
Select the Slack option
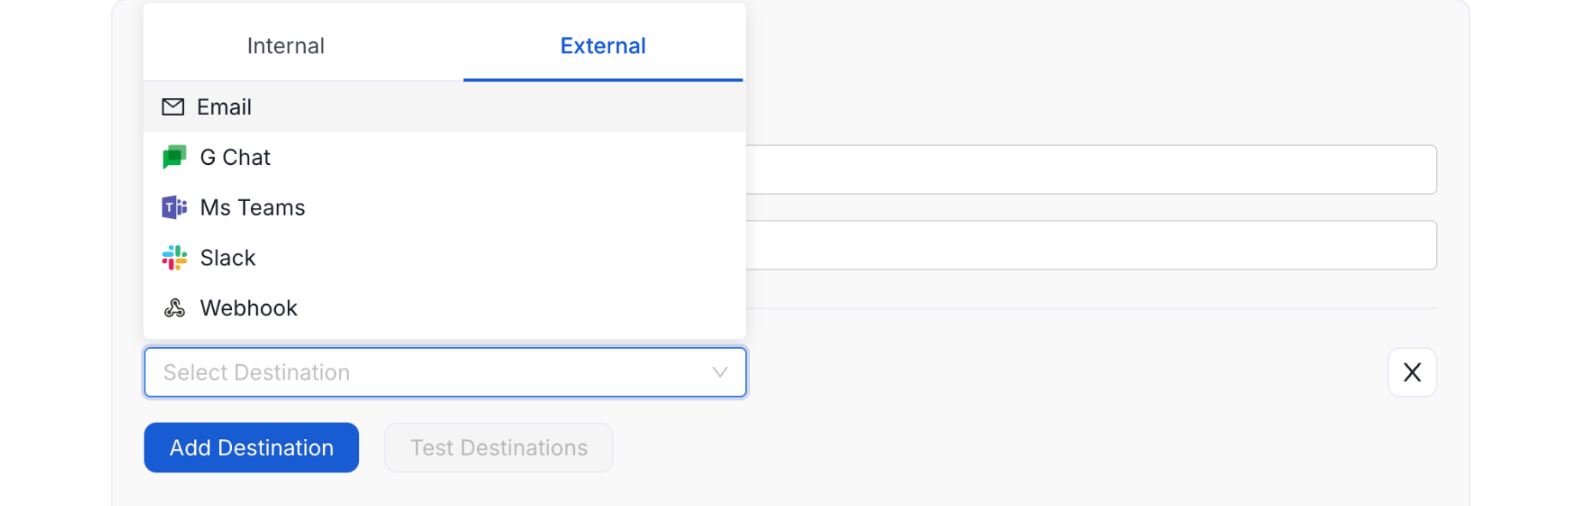tap(228, 257)
